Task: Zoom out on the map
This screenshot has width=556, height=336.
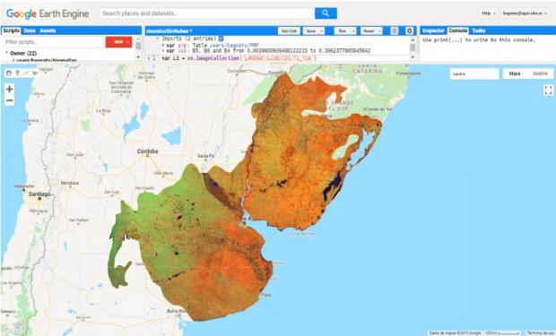Action: (10, 100)
